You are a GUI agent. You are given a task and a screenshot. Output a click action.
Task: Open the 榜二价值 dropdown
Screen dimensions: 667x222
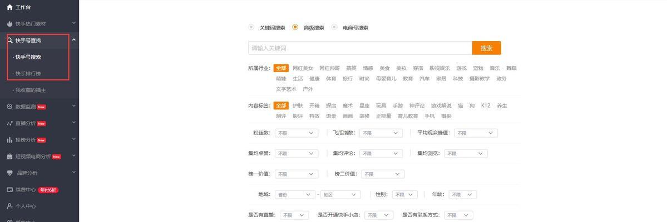point(383,174)
